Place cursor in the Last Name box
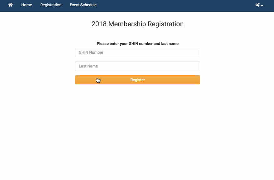The height and width of the screenshot is (180, 274). point(138,66)
